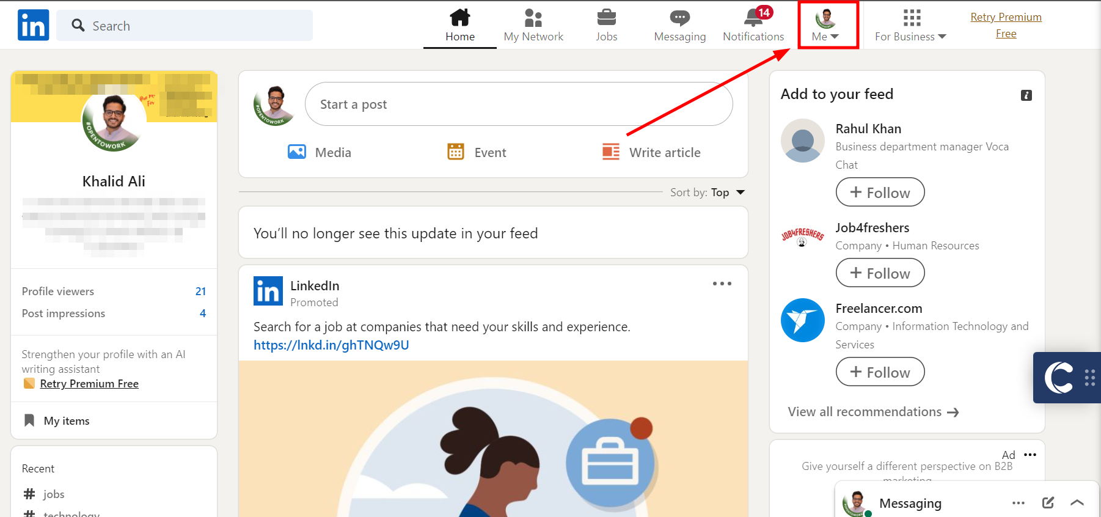Click the Search input field
This screenshot has width=1101, height=517.
[x=185, y=26]
